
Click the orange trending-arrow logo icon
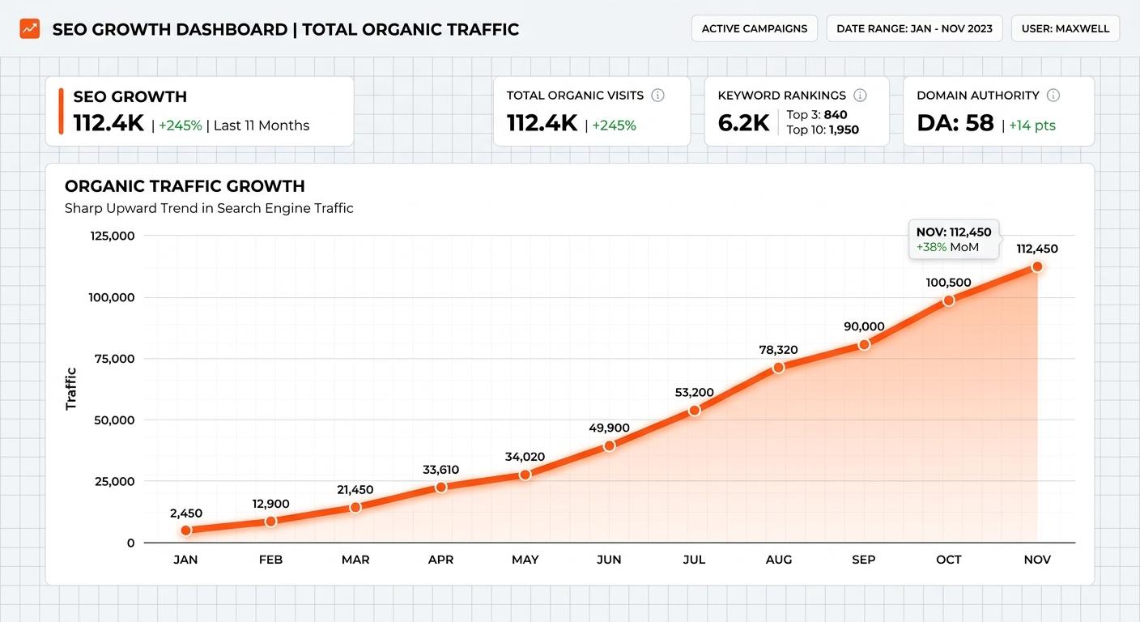pos(28,28)
